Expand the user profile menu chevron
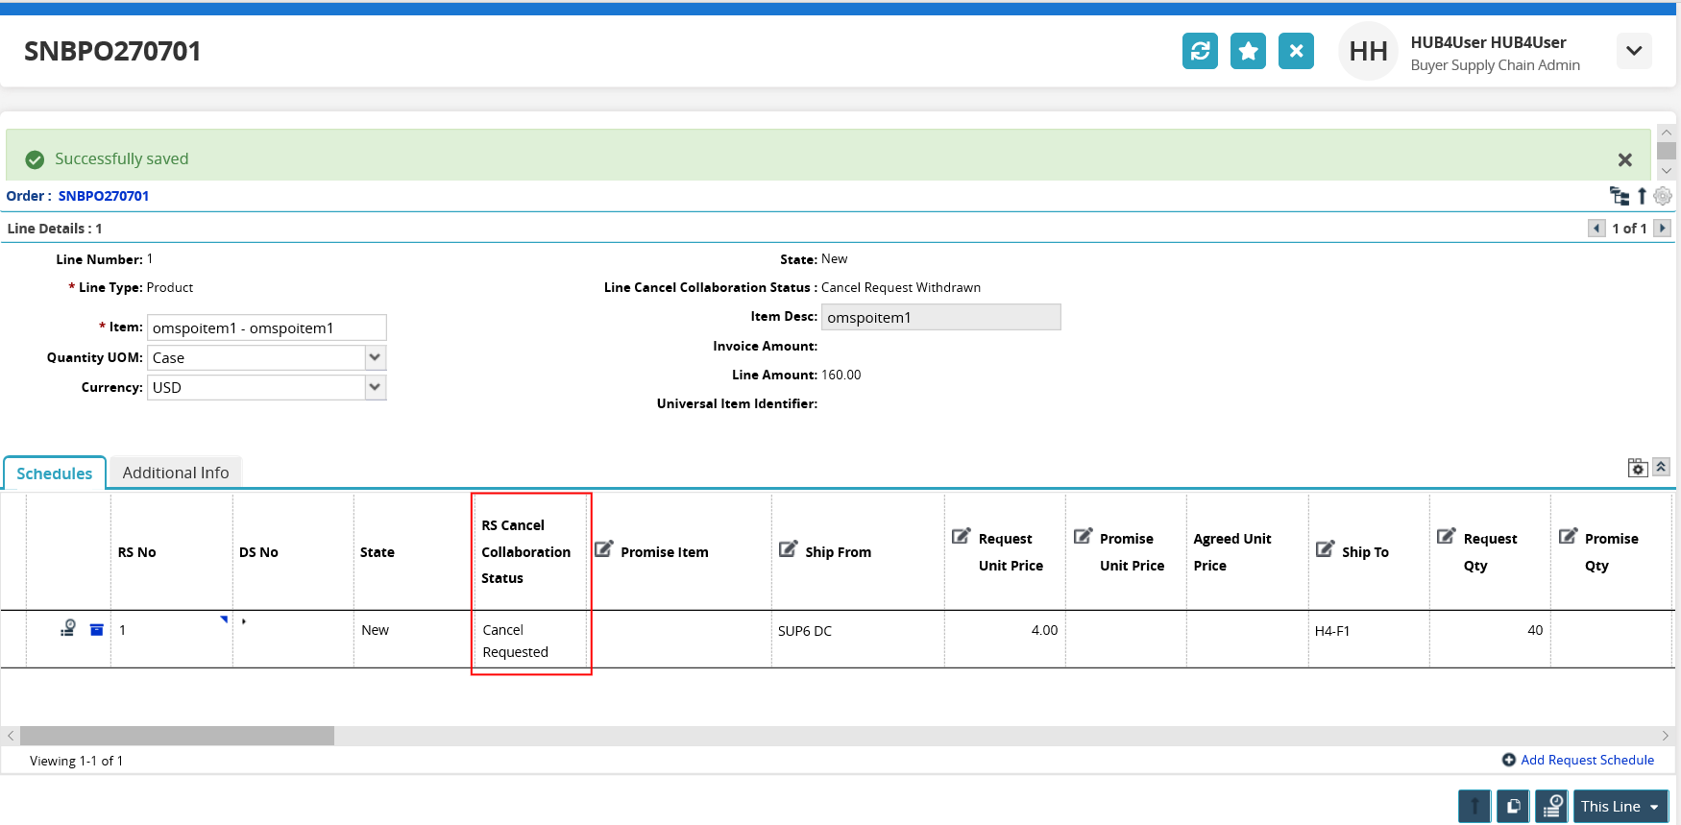The width and height of the screenshot is (1681, 825). 1634,51
